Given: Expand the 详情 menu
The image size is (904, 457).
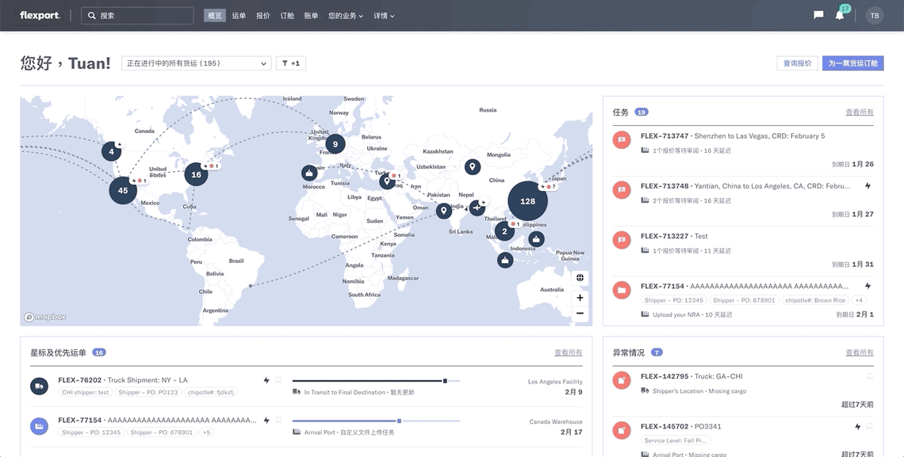Looking at the screenshot, I should coord(384,16).
